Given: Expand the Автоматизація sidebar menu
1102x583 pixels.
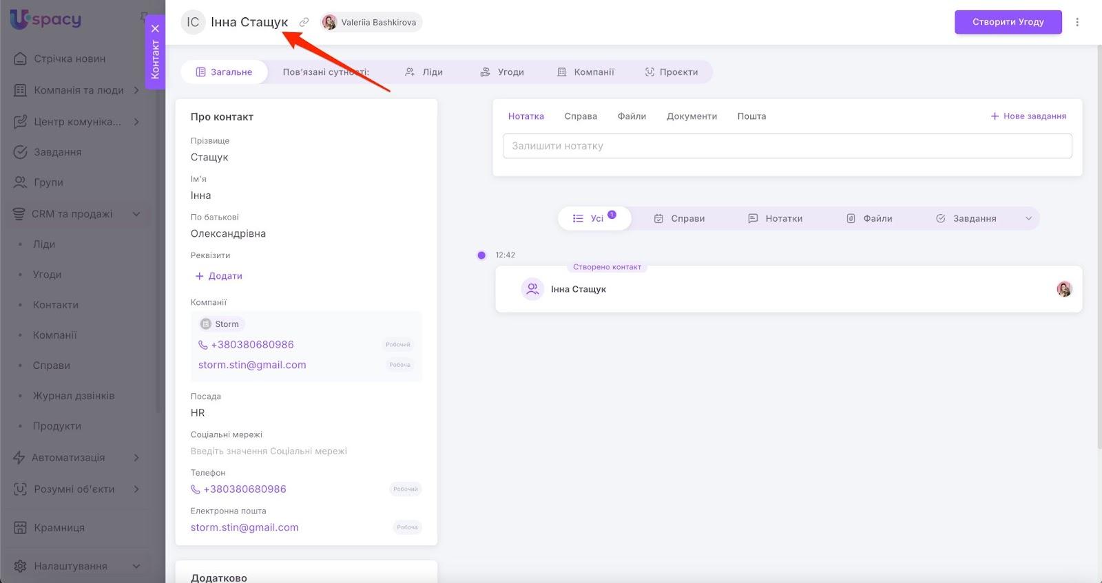Looking at the screenshot, I should (136, 458).
